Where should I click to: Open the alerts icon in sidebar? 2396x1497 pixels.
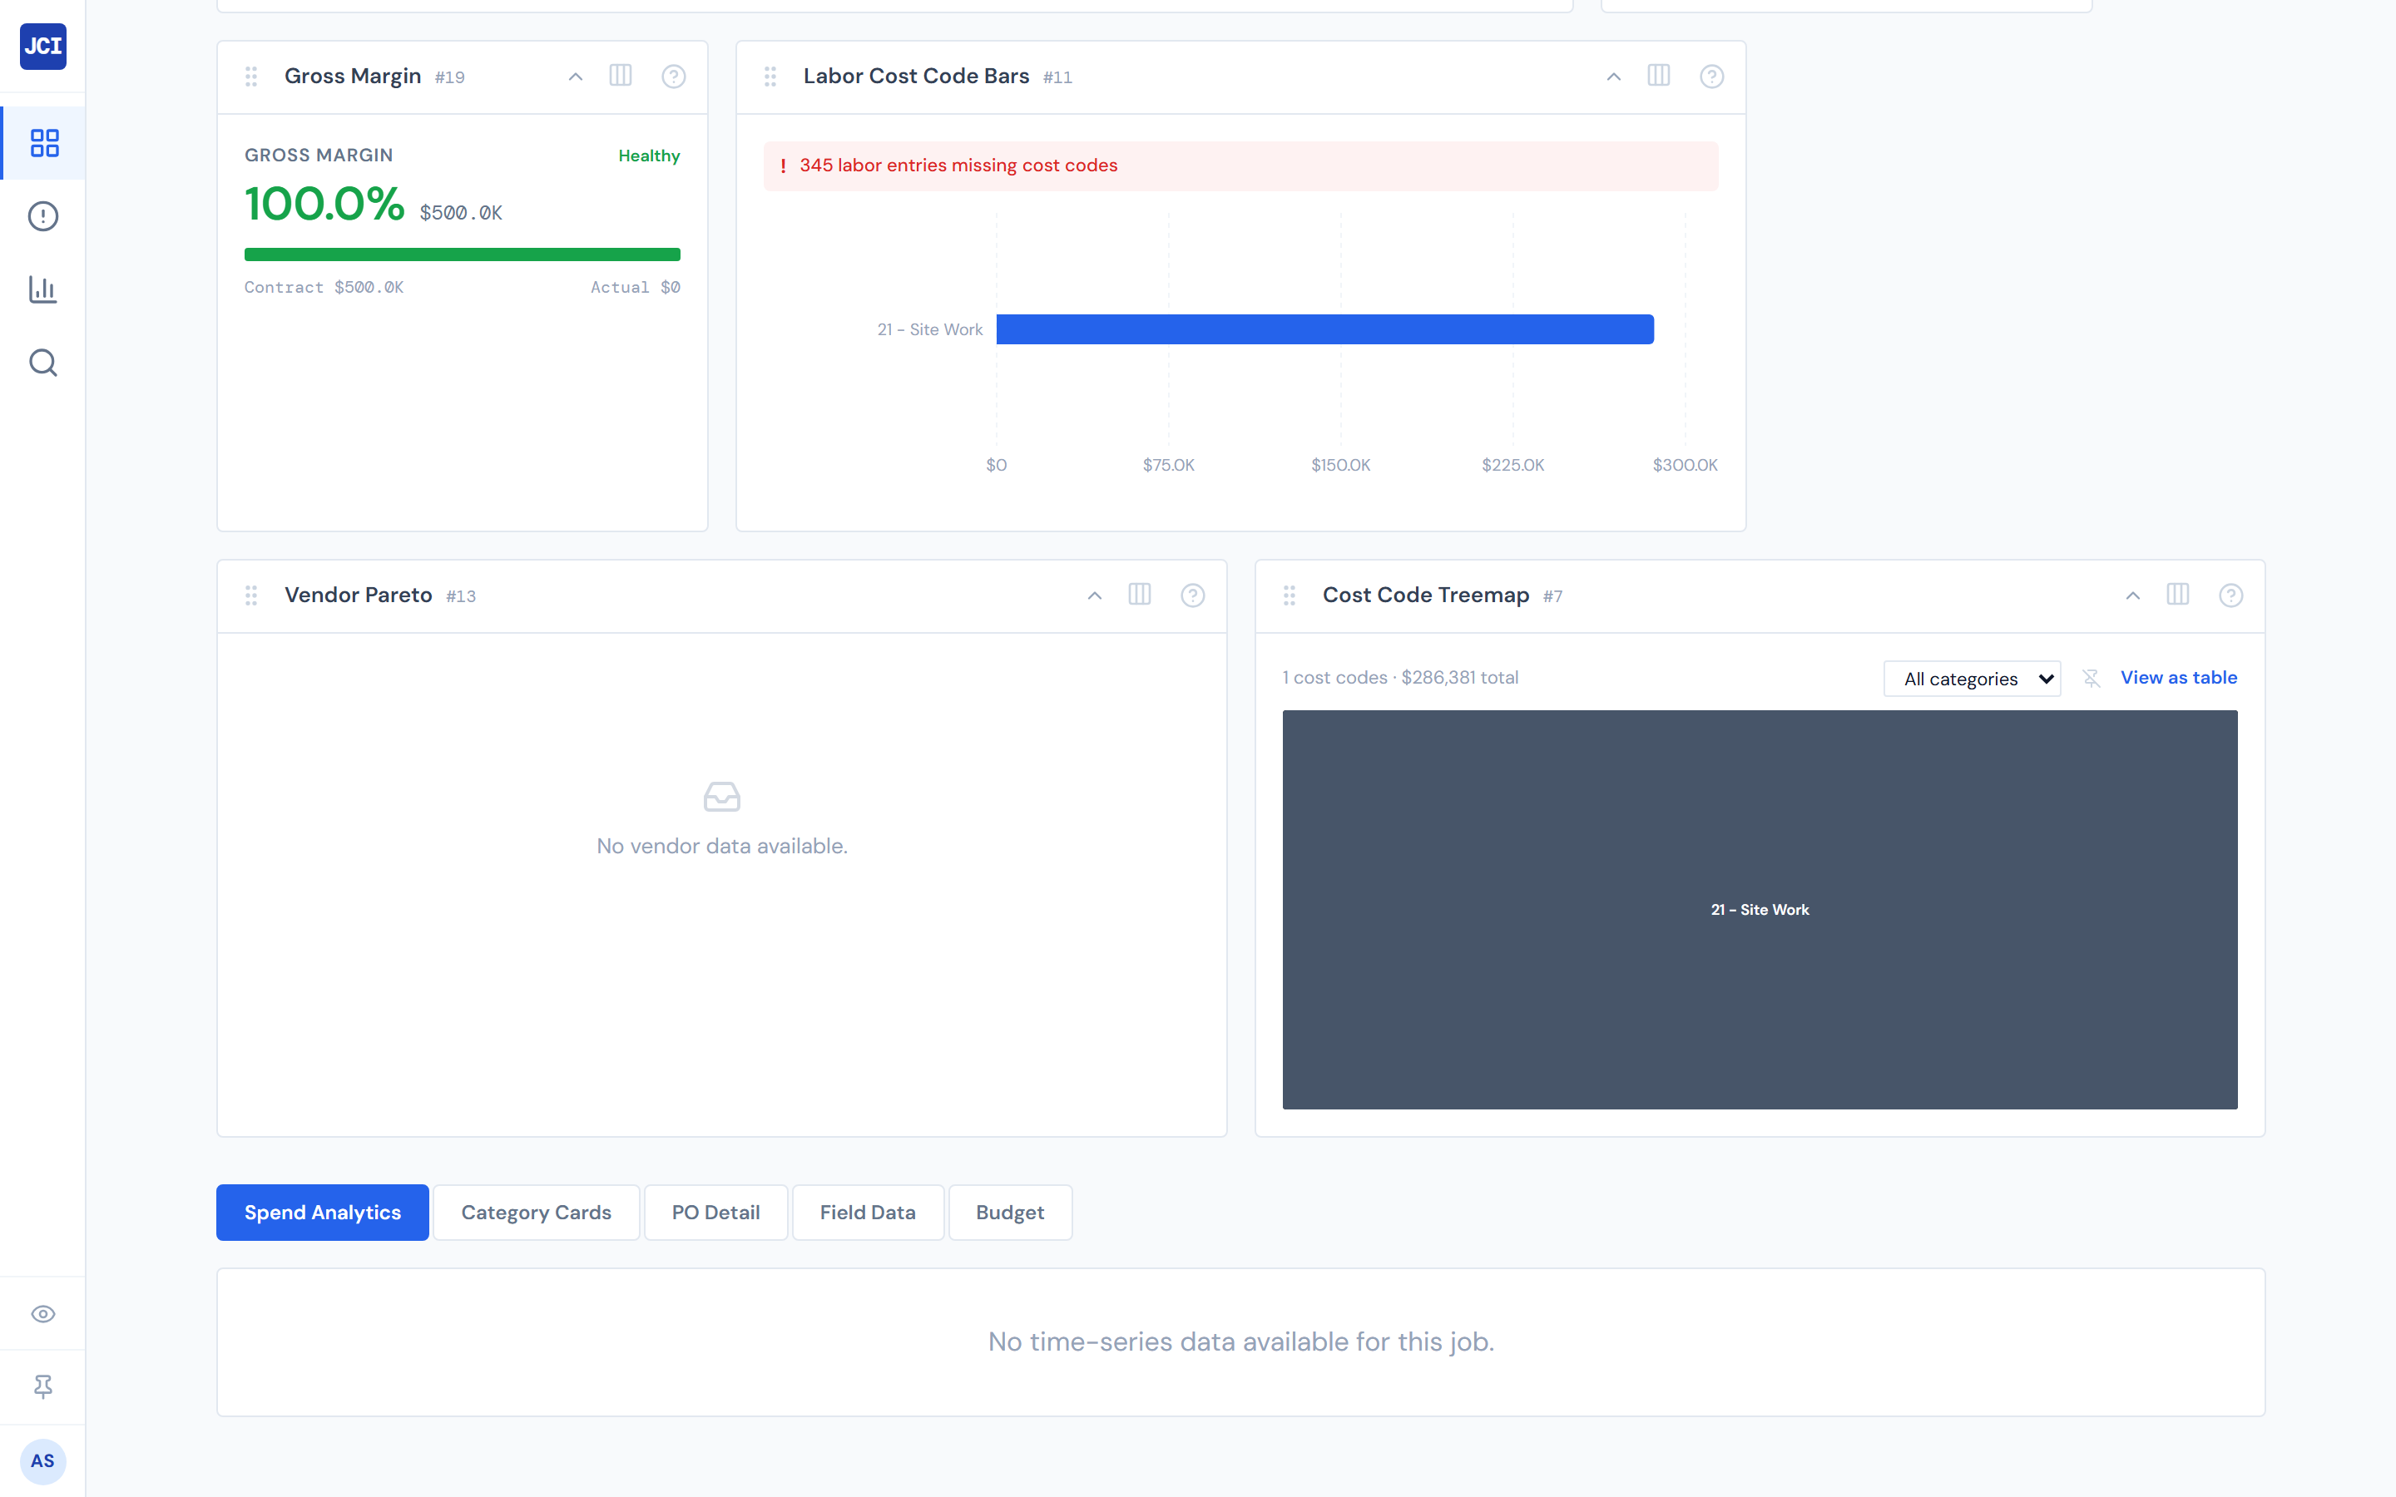pyautogui.click(x=43, y=216)
